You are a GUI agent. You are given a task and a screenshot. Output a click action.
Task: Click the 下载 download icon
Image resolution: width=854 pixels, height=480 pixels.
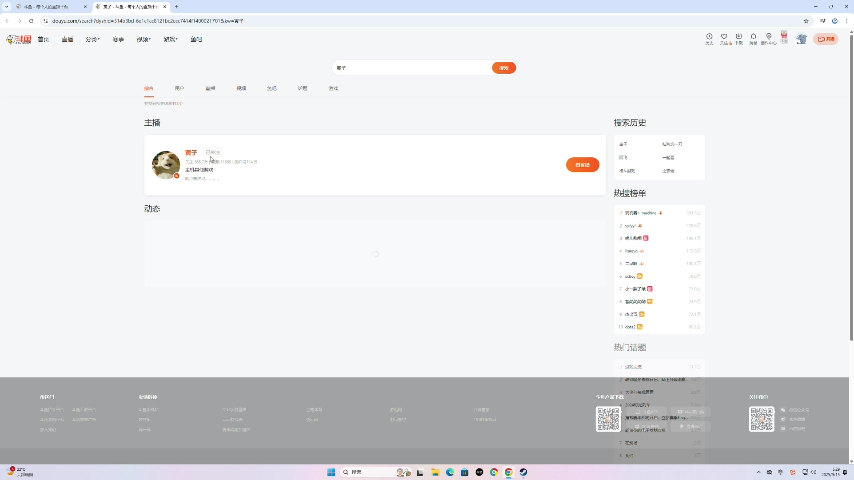tap(739, 39)
